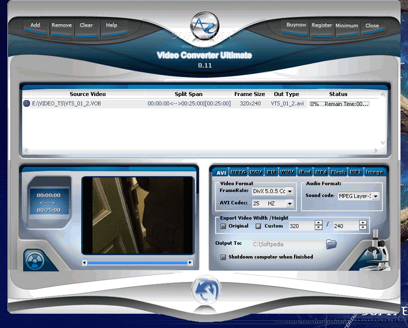Switch to the MOV tab
The image size is (408, 328).
coord(256,172)
